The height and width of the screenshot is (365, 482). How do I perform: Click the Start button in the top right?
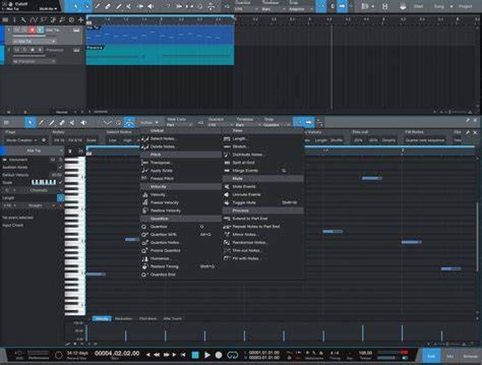(x=418, y=6)
